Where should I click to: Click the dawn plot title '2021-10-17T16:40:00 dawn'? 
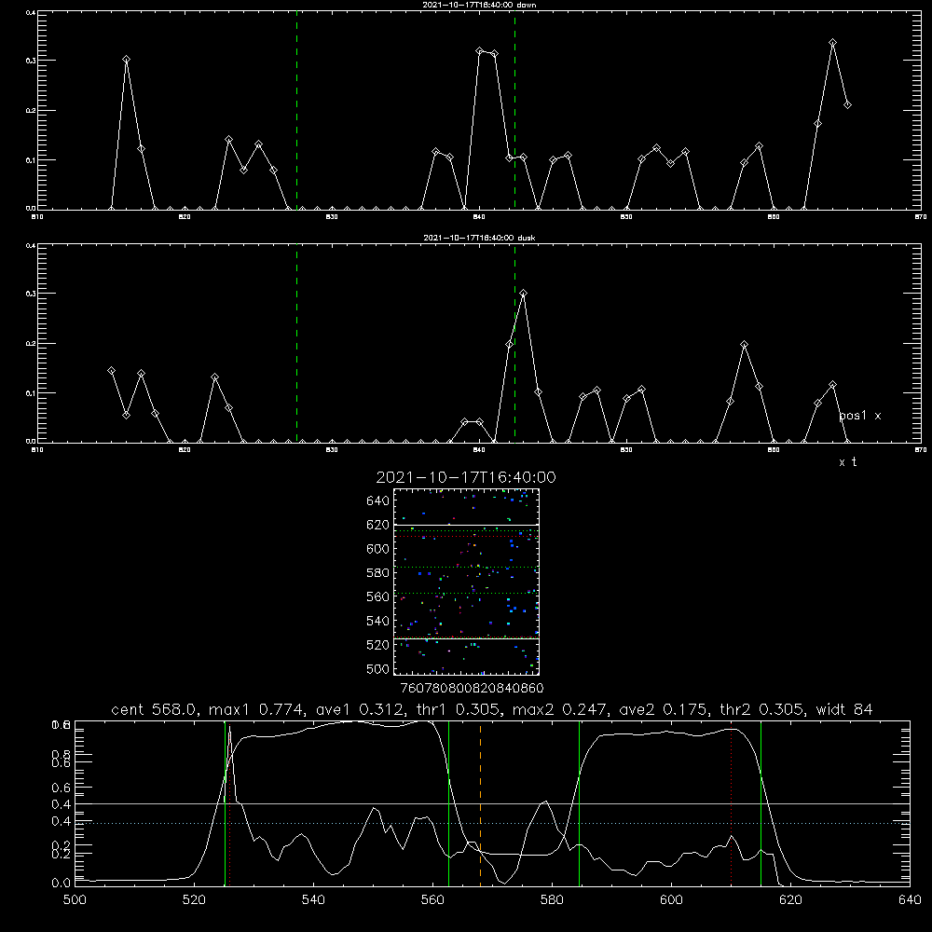click(479, 4)
